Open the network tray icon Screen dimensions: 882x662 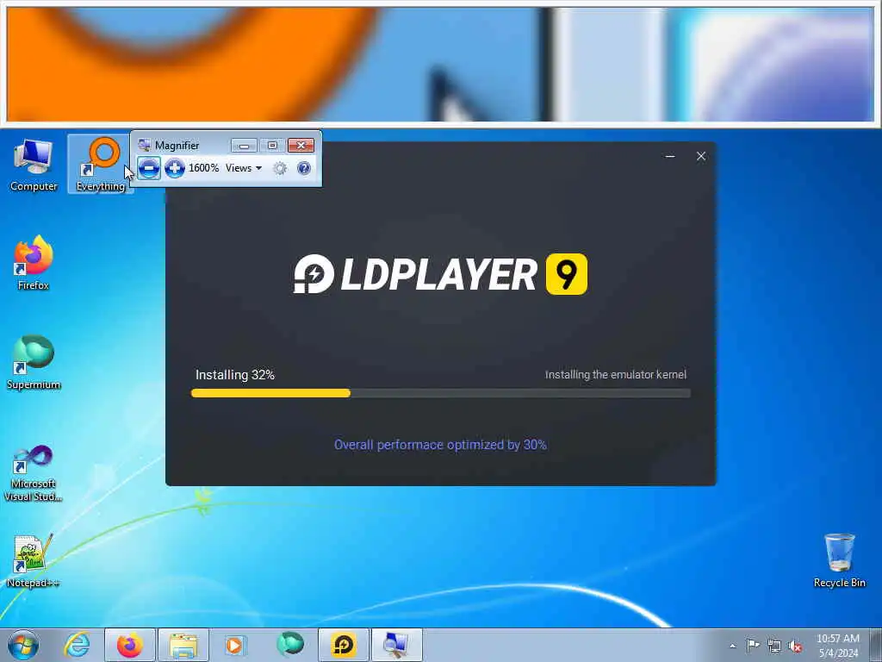[774, 646]
